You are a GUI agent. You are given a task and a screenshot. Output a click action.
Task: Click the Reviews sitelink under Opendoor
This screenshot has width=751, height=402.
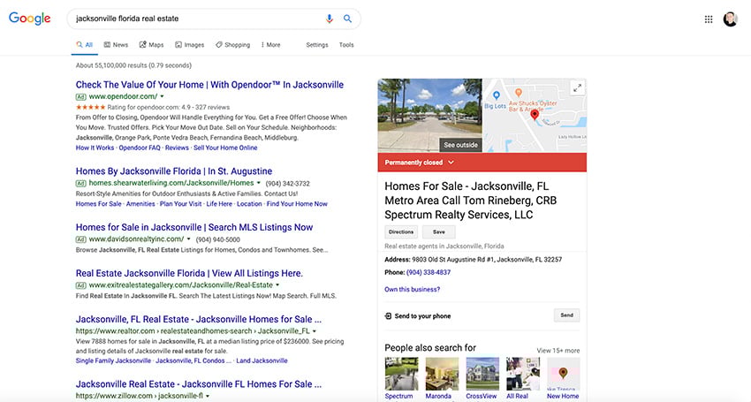(x=177, y=148)
